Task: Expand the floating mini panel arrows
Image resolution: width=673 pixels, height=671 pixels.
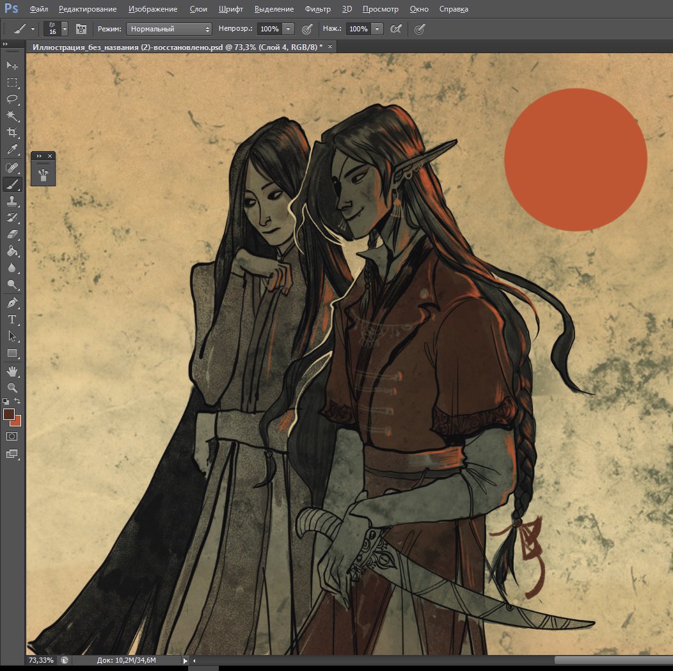Action: coord(38,156)
